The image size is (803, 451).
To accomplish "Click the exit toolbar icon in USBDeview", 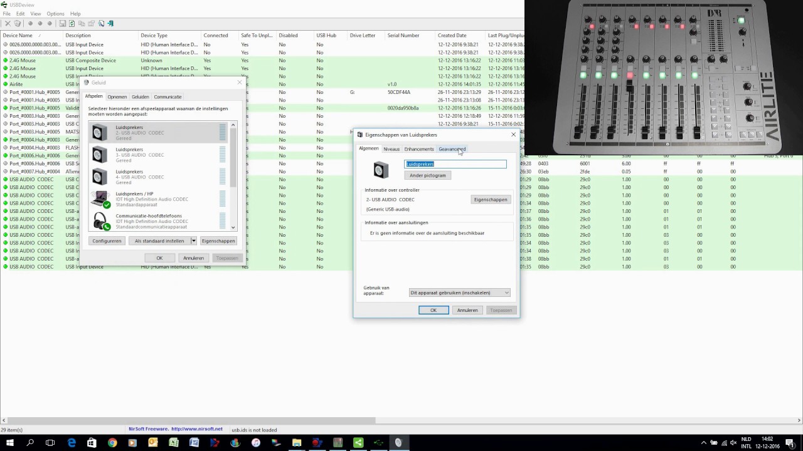I will tap(110, 23).
